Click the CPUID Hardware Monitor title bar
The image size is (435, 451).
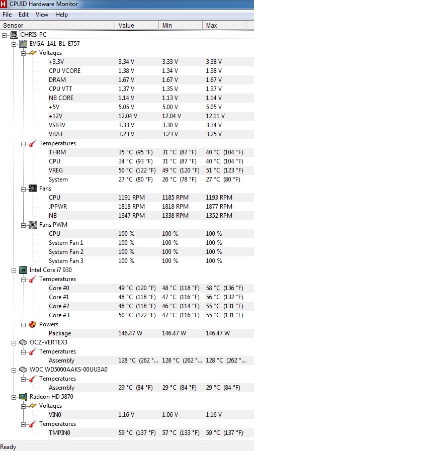pyautogui.click(x=127, y=4)
